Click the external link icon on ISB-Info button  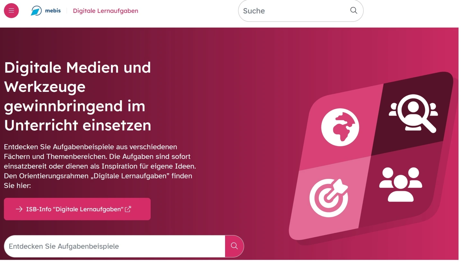pyautogui.click(x=128, y=209)
